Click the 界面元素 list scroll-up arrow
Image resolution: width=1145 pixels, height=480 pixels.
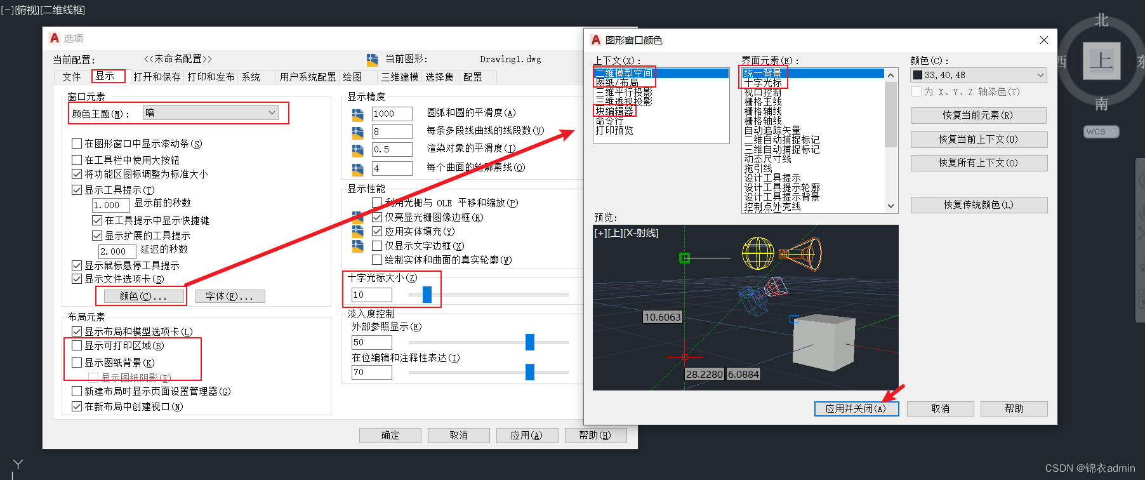pyautogui.click(x=890, y=75)
